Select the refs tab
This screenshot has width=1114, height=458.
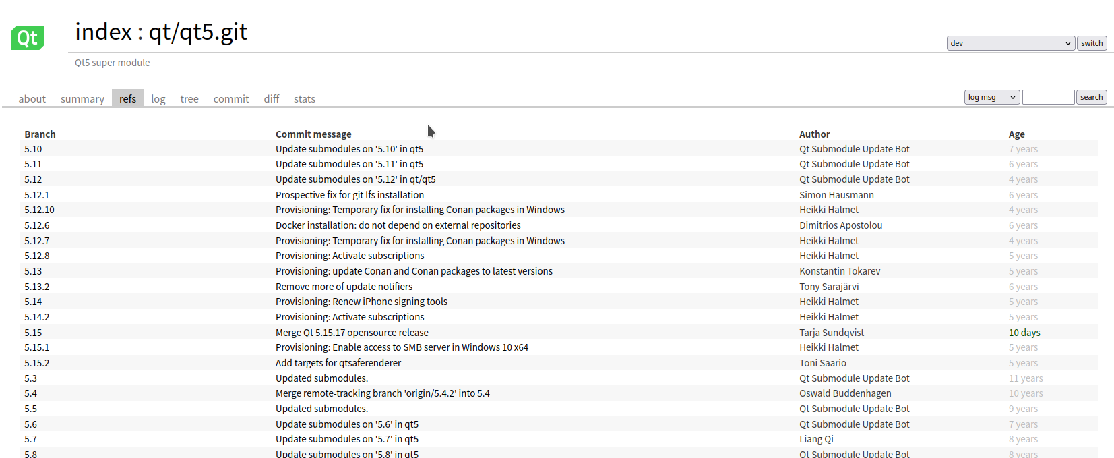(x=127, y=98)
